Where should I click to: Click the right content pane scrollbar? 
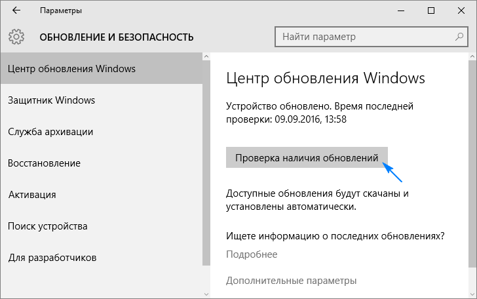pos(472,164)
